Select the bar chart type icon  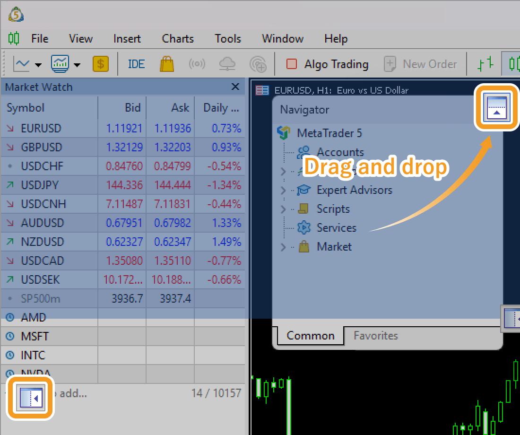(485, 64)
